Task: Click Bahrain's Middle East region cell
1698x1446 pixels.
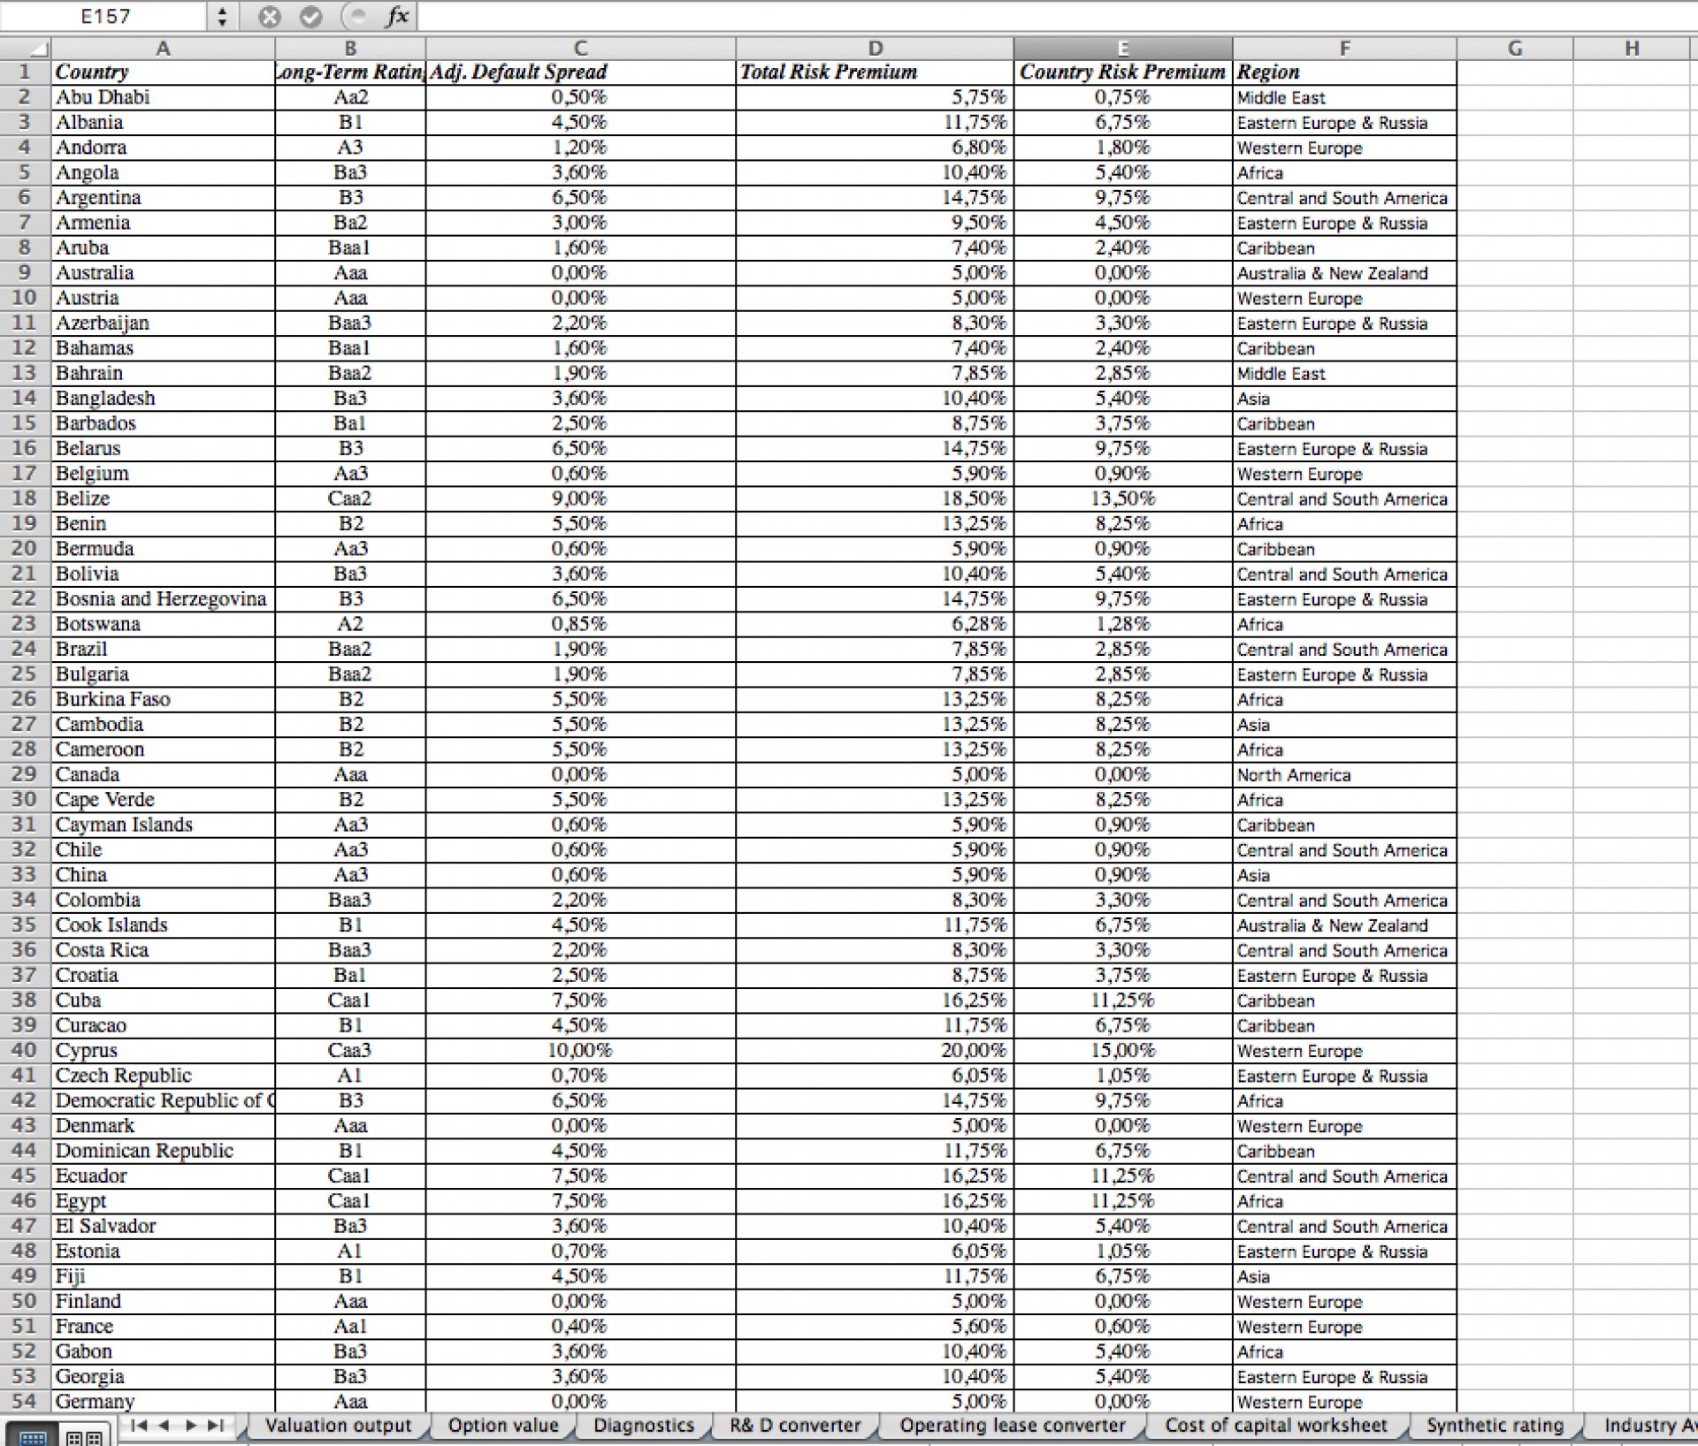Action: tap(1344, 373)
